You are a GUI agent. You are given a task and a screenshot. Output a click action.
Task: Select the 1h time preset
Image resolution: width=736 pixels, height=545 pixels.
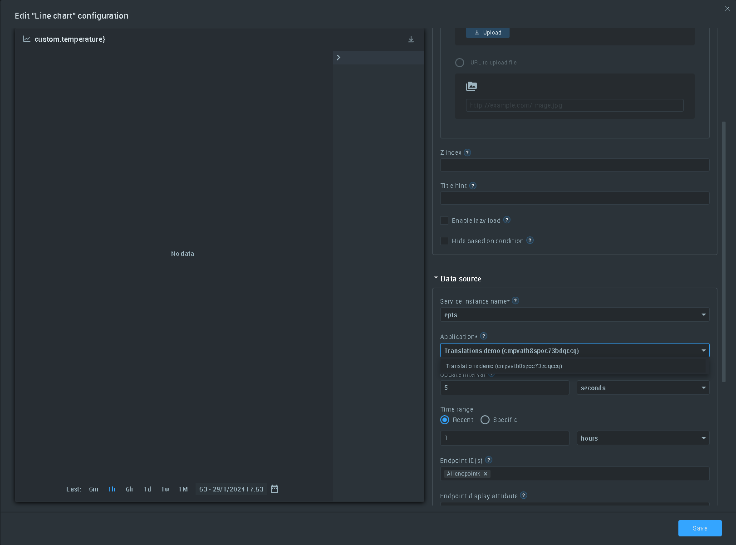coord(112,489)
